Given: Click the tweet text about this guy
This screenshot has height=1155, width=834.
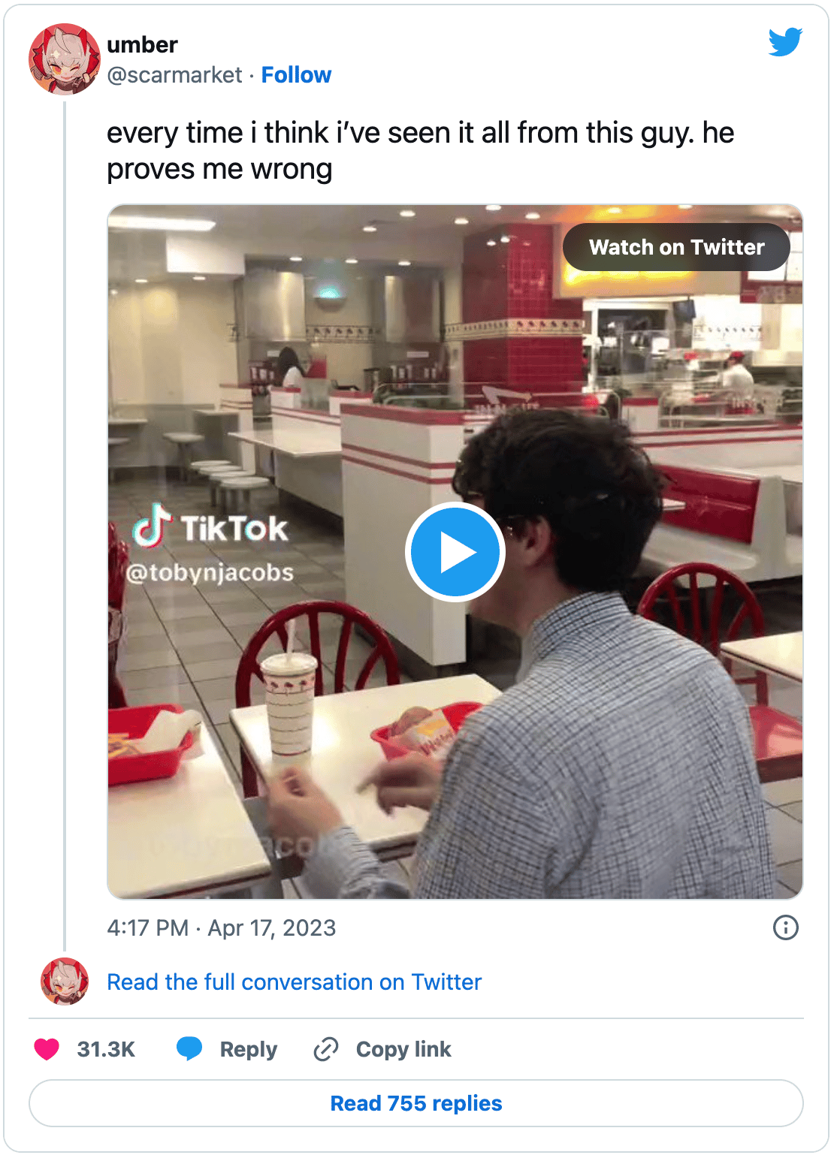Looking at the screenshot, I should (x=421, y=151).
